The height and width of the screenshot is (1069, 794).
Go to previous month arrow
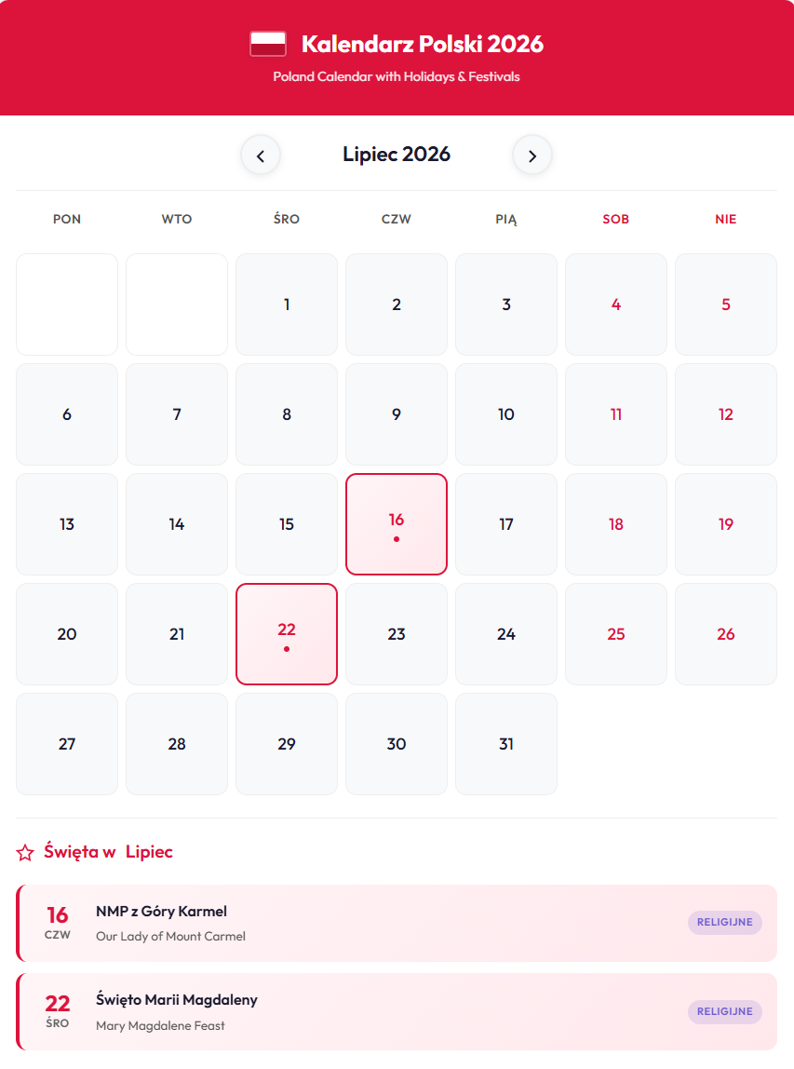click(x=261, y=156)
